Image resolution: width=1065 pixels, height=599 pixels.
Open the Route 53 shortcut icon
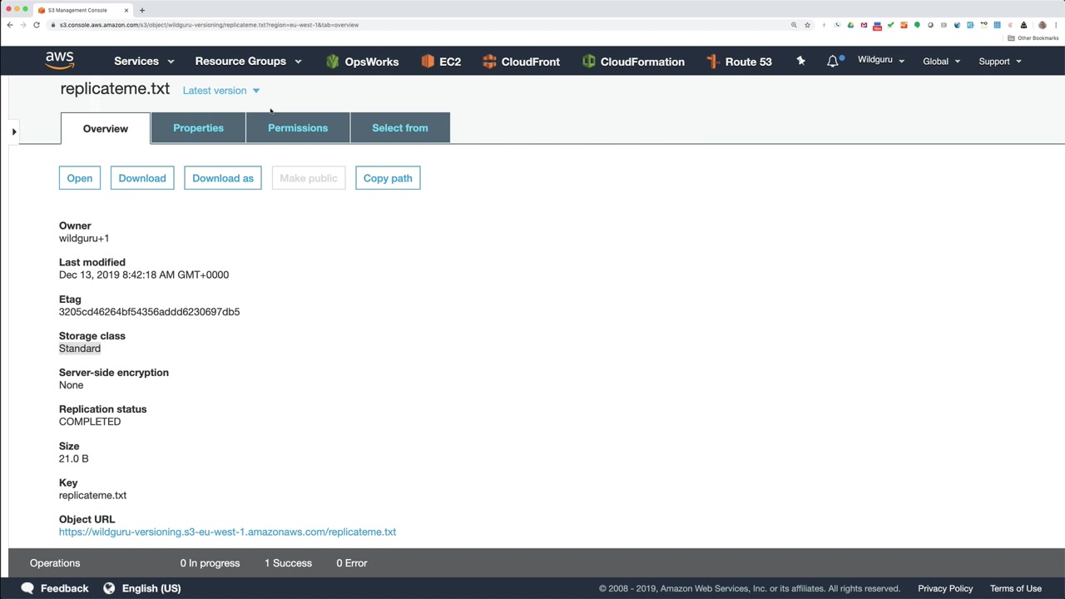coord(712,62)
